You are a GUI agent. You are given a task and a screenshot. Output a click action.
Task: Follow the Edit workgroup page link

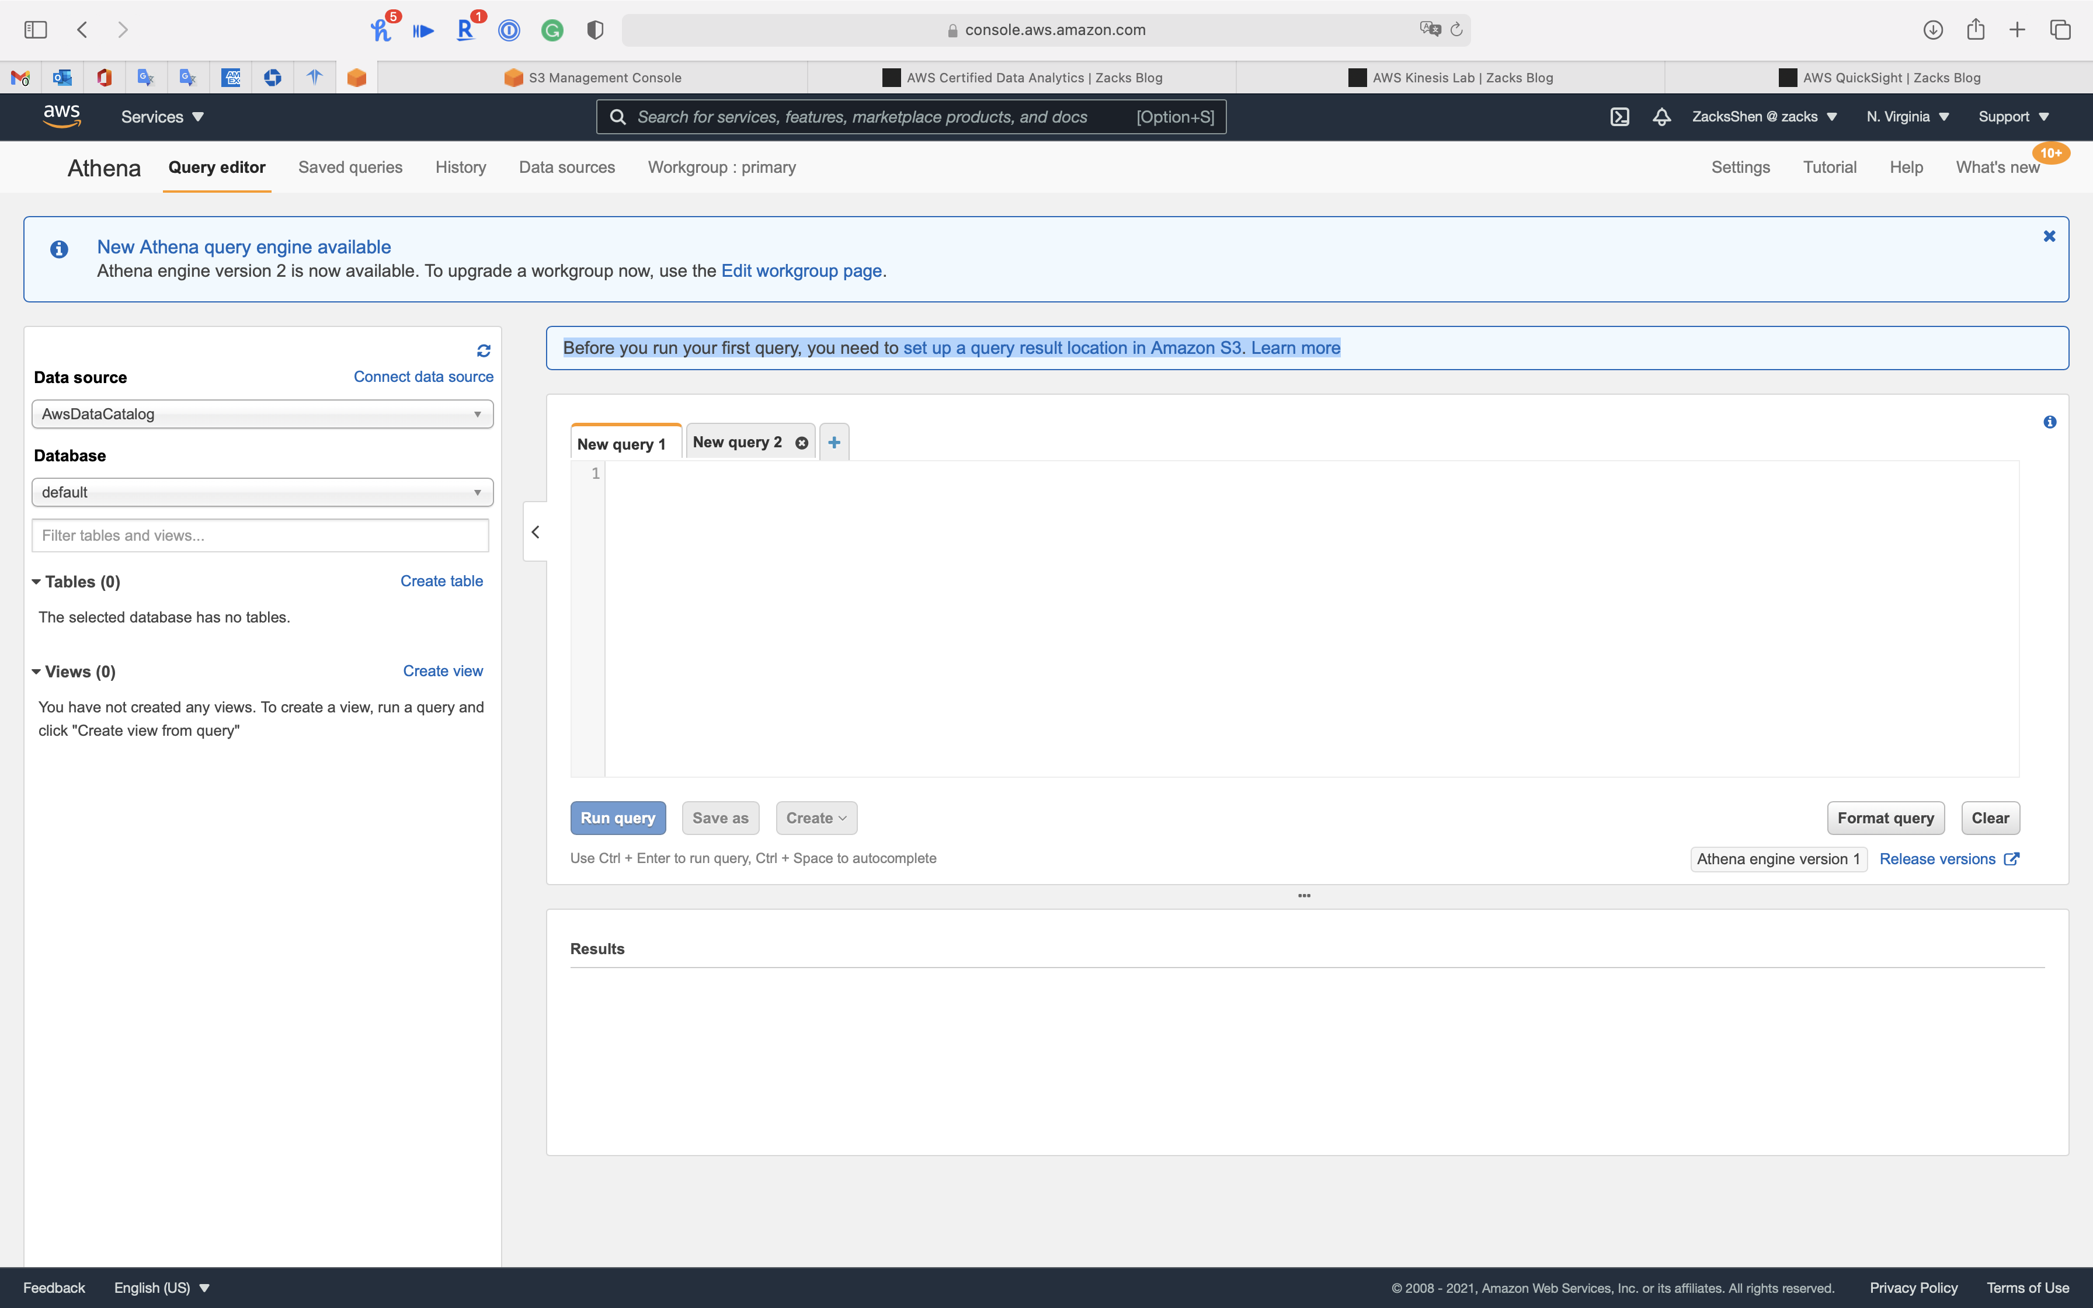801,271
